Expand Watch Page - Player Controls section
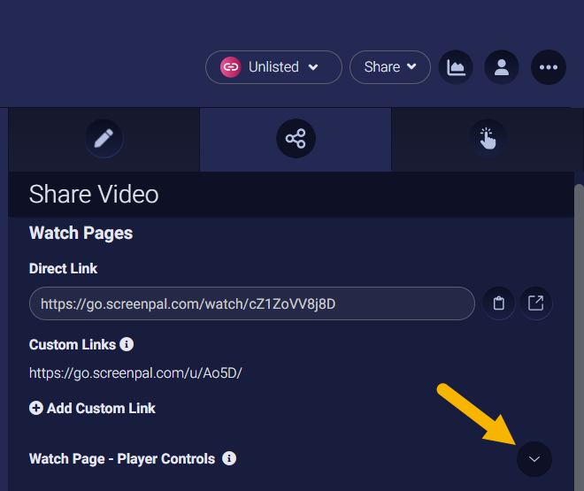Image resolution: width=584 pixels, height=491 pixels. coord(534,459)
